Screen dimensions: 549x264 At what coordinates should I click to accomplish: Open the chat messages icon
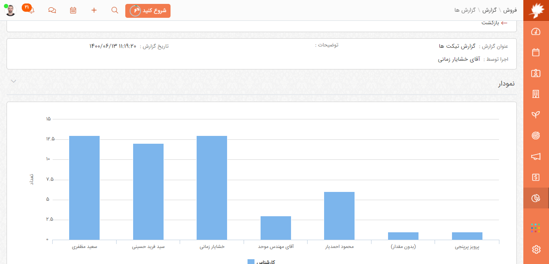[52, 10]
